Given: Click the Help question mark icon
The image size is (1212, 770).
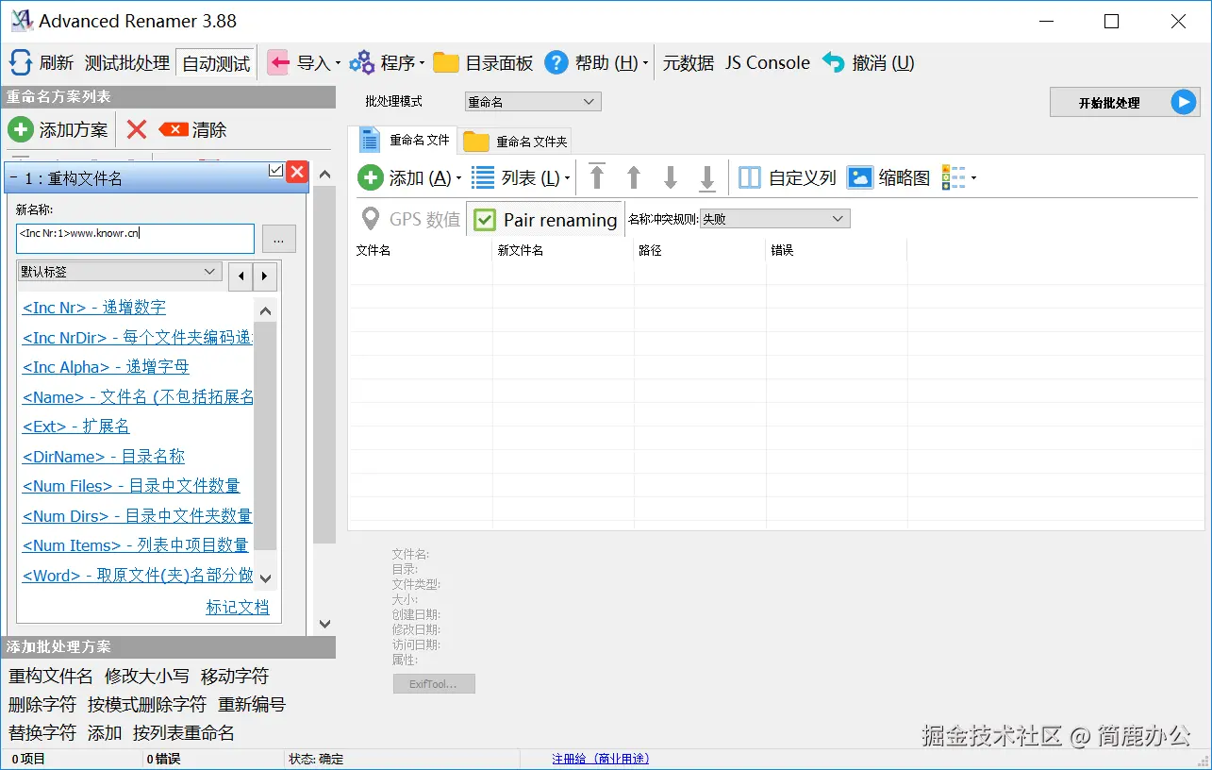Looking at the screenshot, I should tap(556, 63).
